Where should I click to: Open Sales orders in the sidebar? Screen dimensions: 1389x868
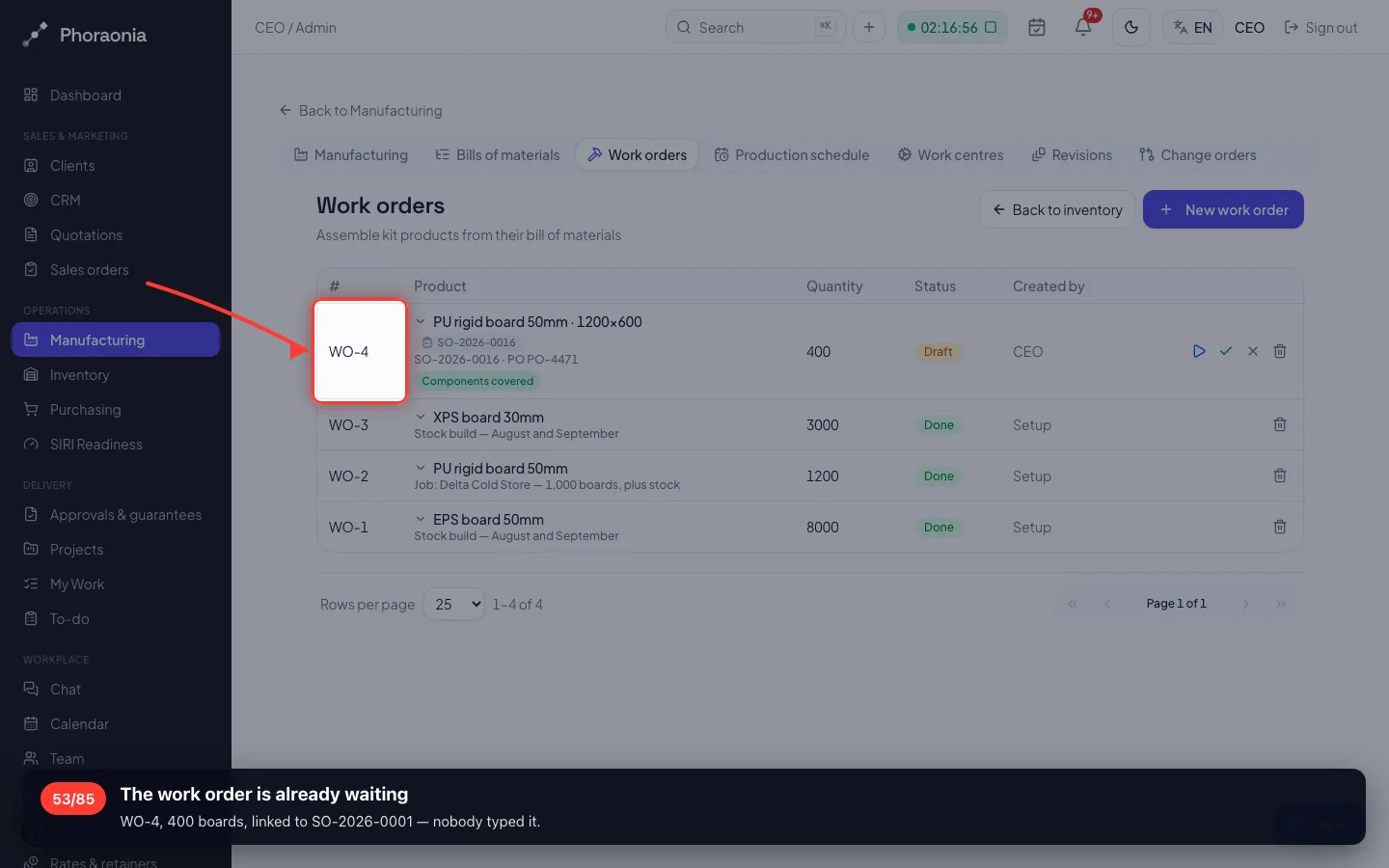click(116, 269)
